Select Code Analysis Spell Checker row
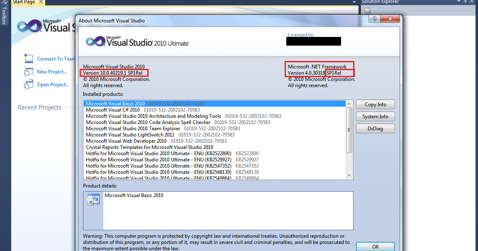This screenshot has height=251, width=478. point(215,122)
